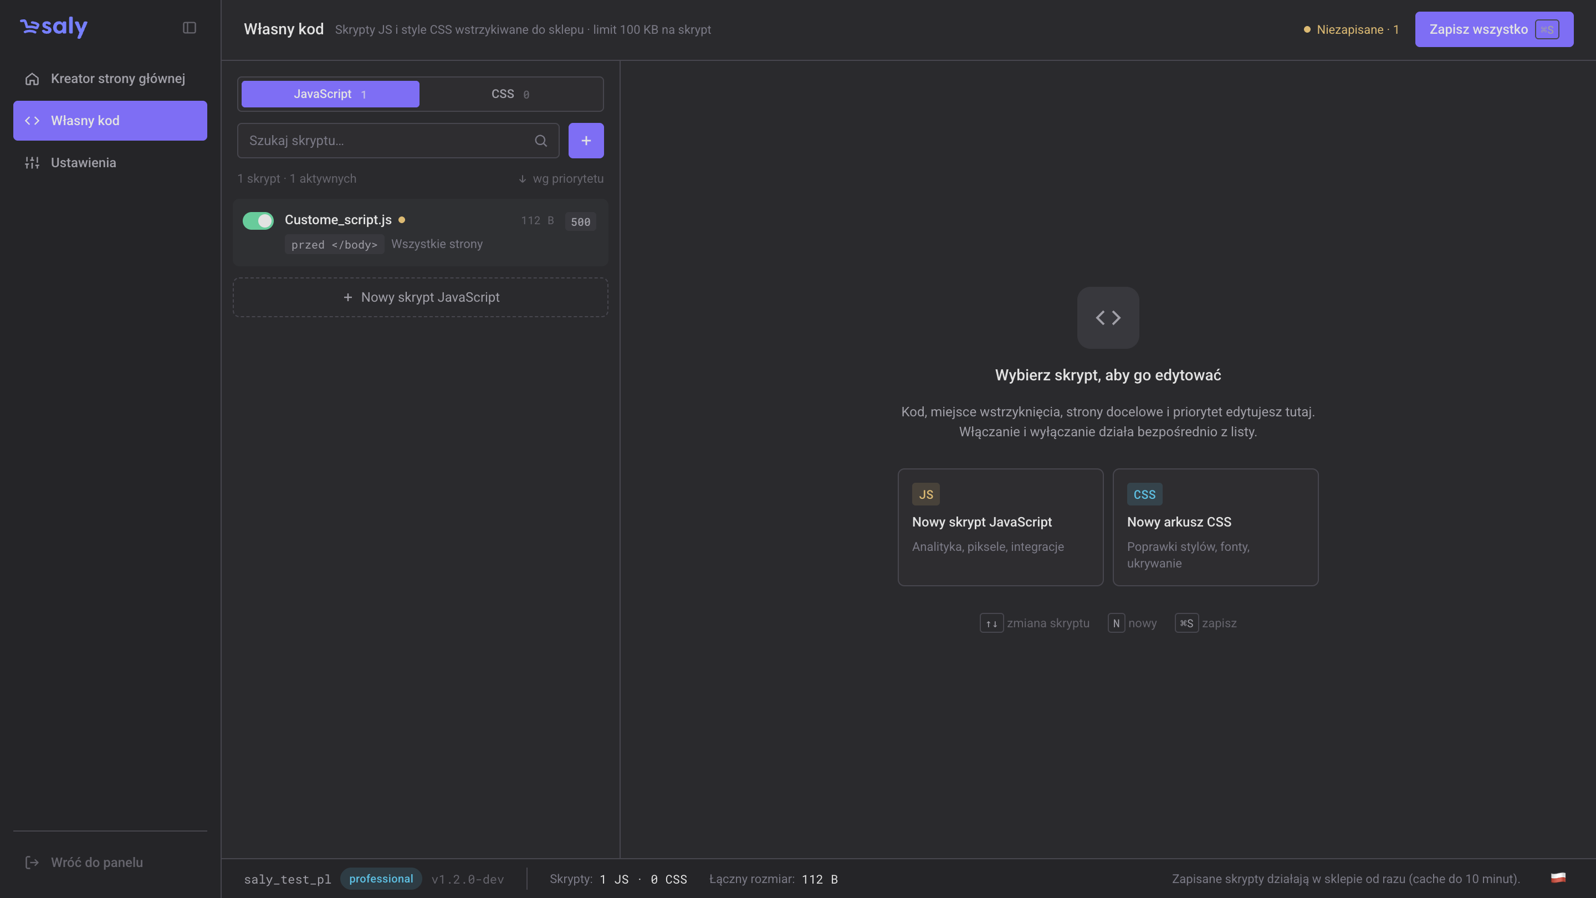Viewport: 1596px width, 898px height.
Task: Click the v1.2.0-dev version label
Action: 468,879
